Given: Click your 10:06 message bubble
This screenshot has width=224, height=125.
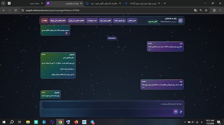Looking at the screenshot, I should tap(162, 85).
